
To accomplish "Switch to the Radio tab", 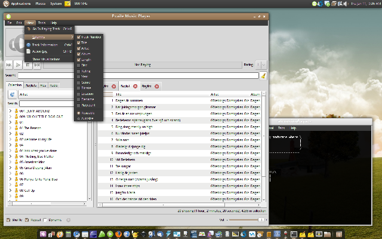I will point(54,85).
